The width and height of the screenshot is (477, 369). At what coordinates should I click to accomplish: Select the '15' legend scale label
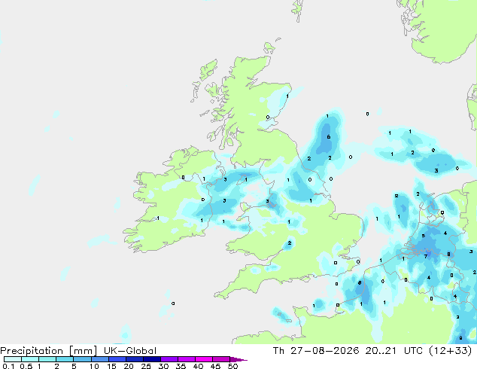tap(111, 366)
